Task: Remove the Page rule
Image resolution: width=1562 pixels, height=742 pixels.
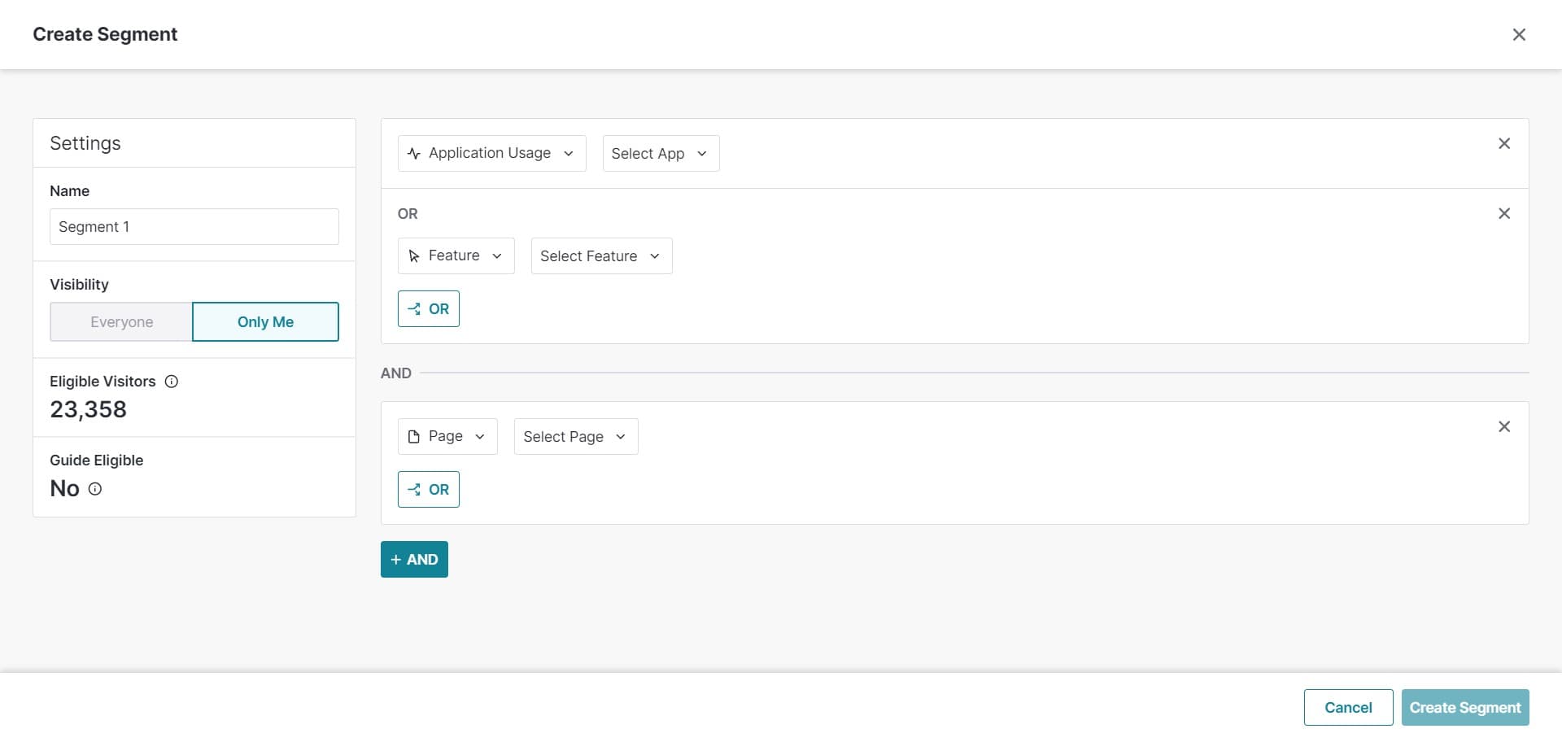Action: click(x=1504, y=426)
